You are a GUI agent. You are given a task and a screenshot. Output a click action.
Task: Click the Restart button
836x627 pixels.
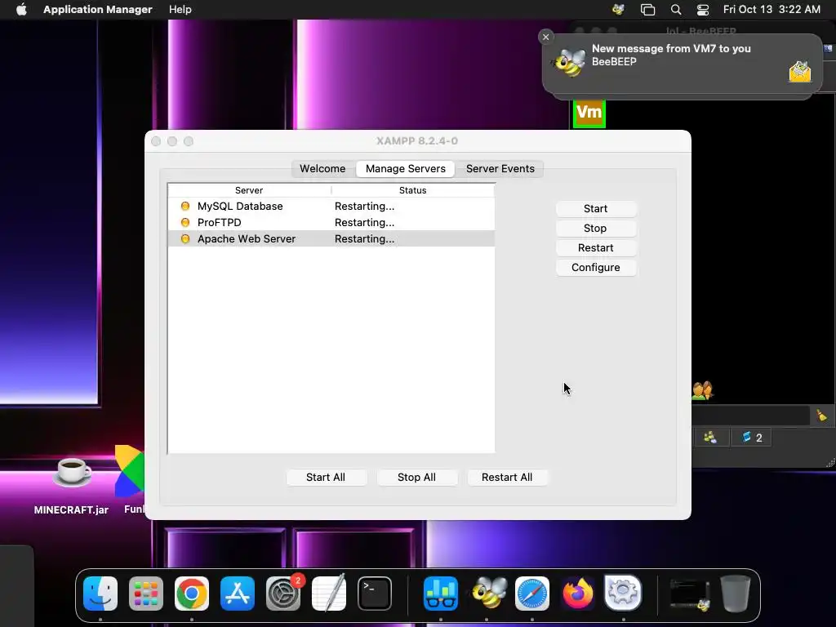coord(595,248)
